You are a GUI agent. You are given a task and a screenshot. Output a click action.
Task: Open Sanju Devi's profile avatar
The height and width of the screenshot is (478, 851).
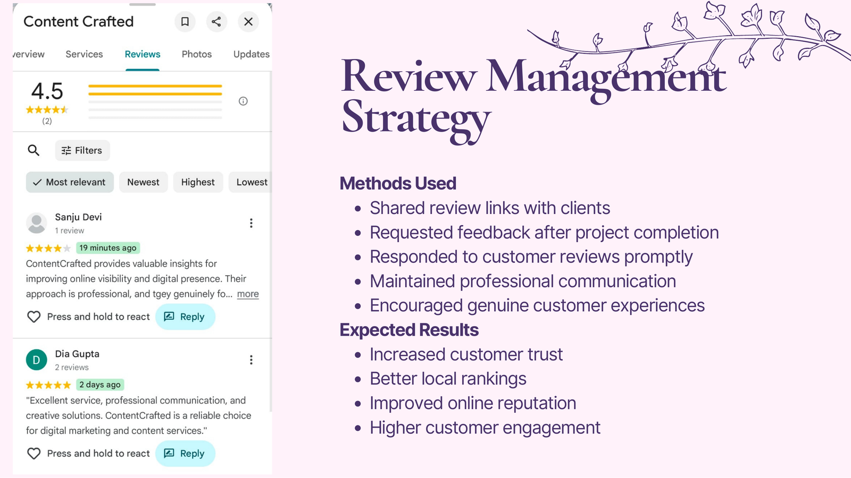[37, 223]
